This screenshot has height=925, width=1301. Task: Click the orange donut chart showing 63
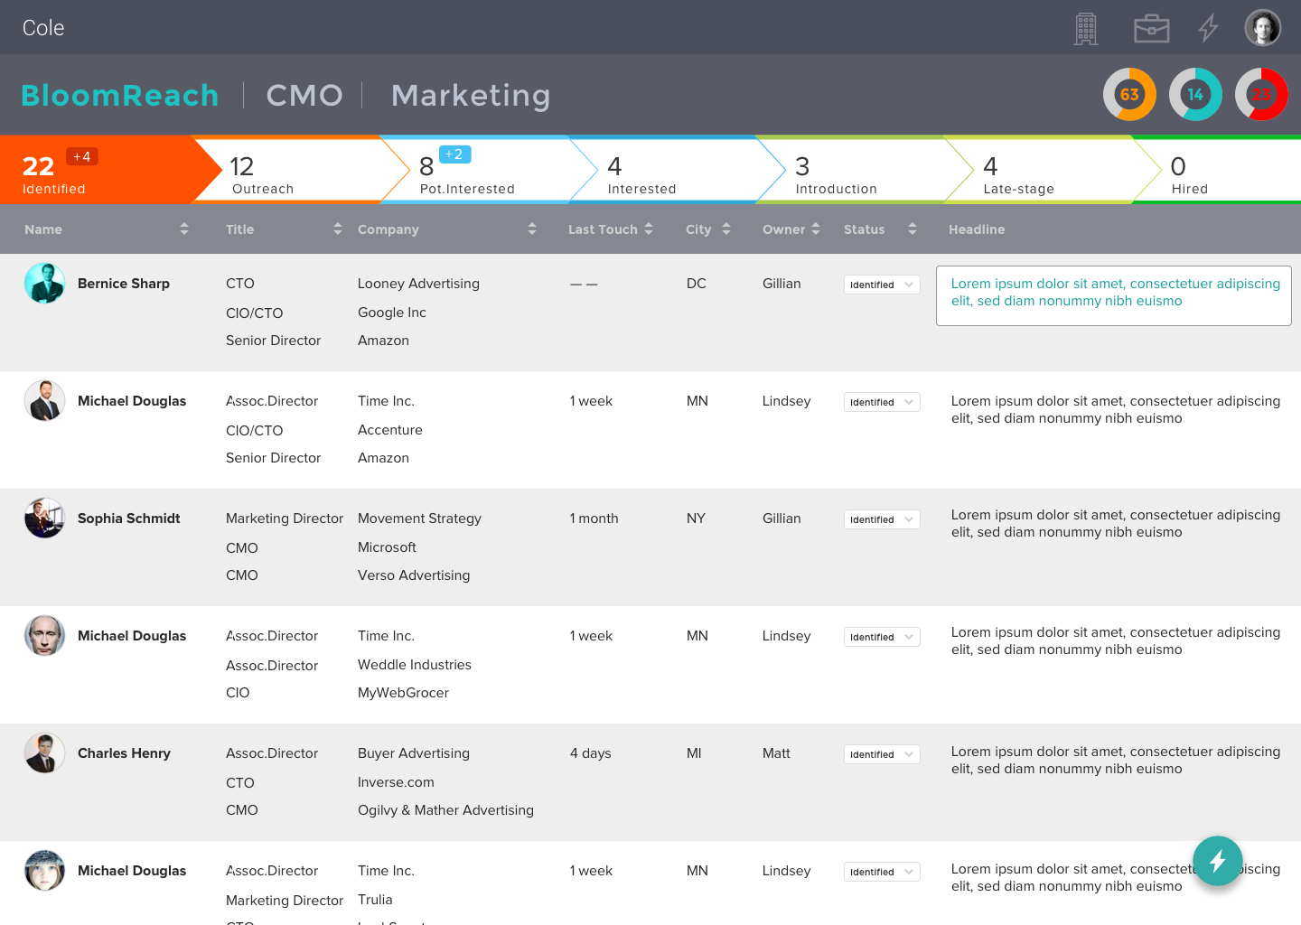1129,94
